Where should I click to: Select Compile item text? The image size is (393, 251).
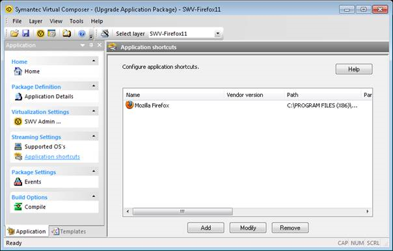pos(35,207)
